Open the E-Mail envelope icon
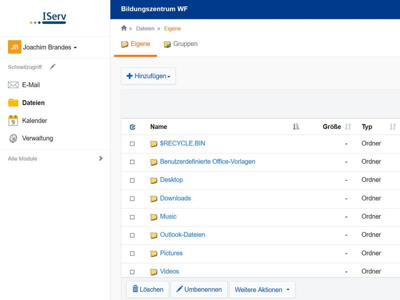Image resolution: width=400 pixels, height=300 pixels. point(13,85)
